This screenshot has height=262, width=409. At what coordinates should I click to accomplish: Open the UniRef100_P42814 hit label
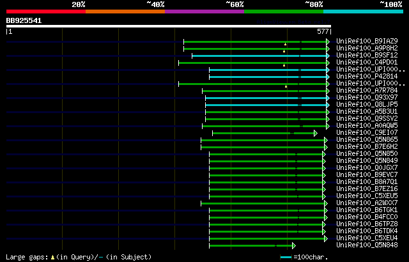tap(367, 77)
